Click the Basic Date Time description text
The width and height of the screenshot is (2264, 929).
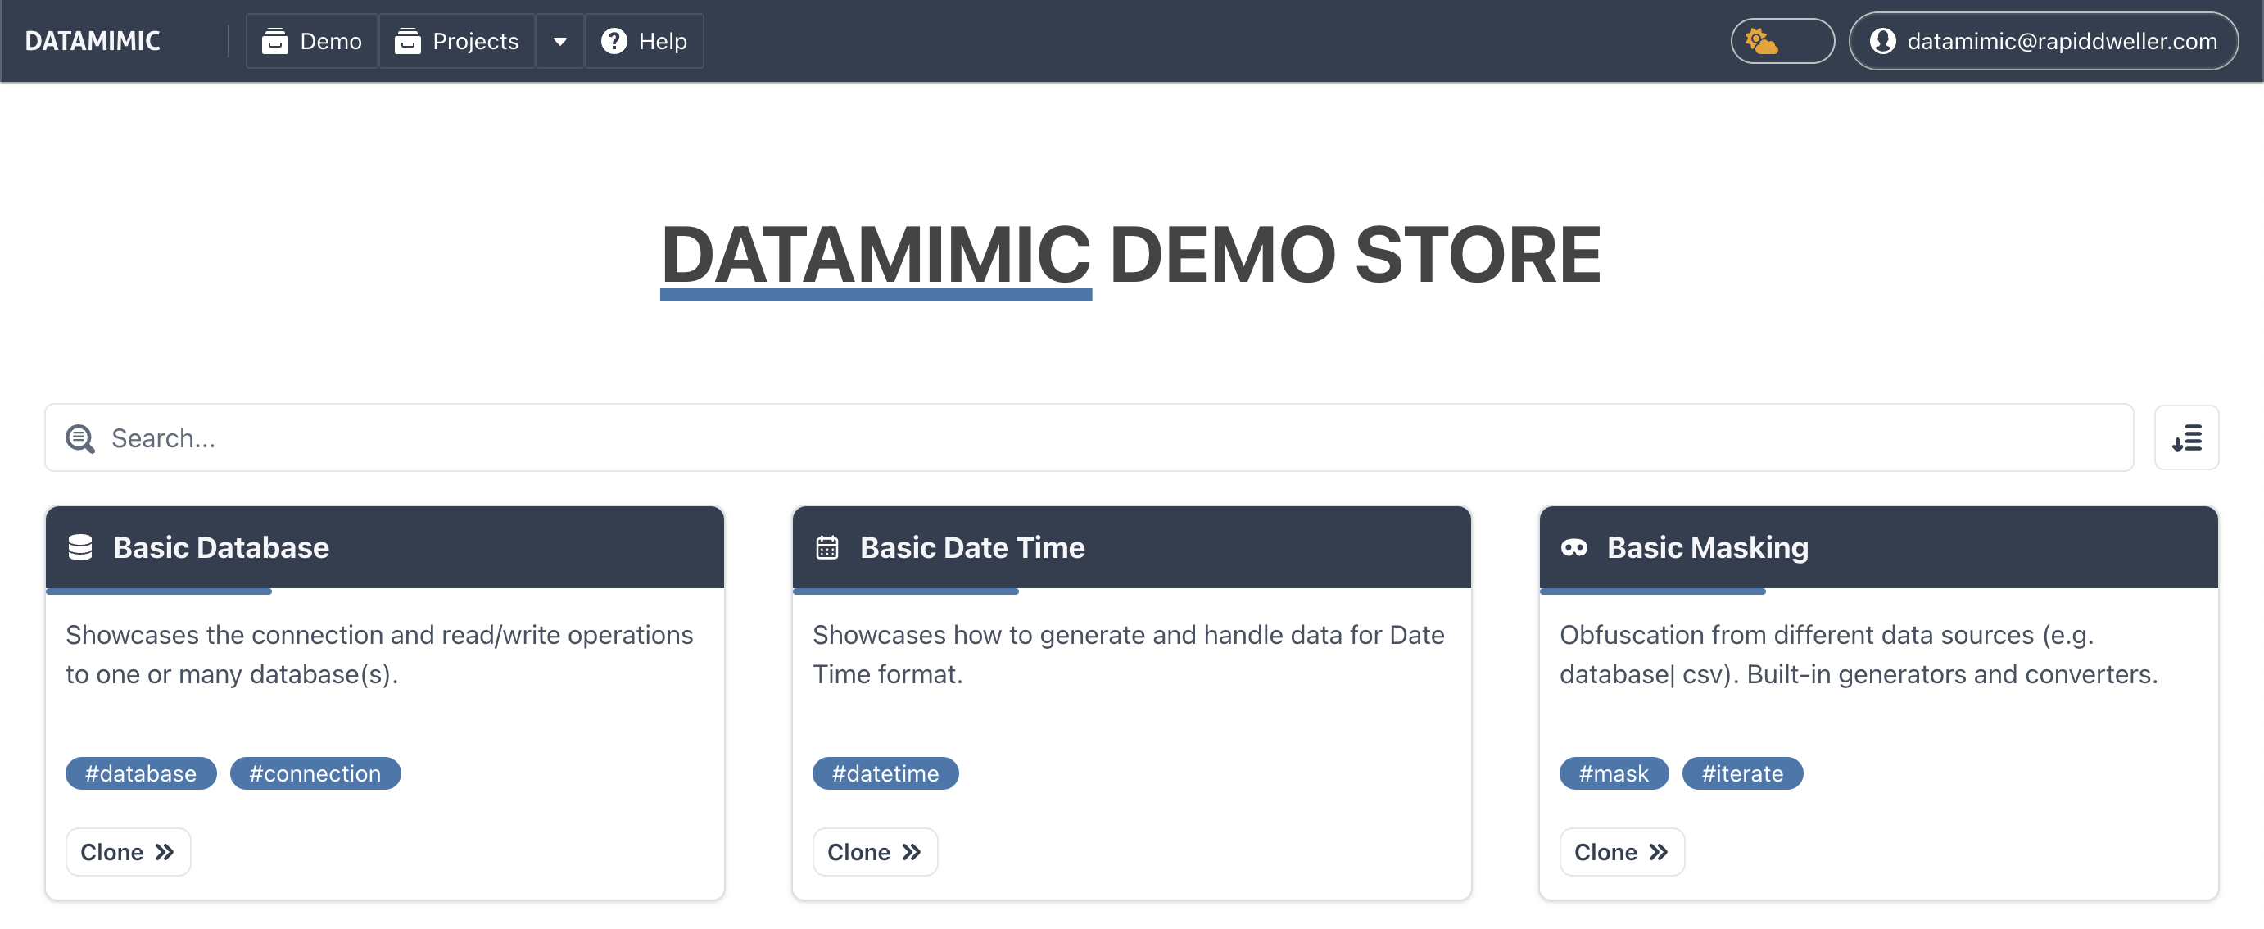tap(1129, 654)
